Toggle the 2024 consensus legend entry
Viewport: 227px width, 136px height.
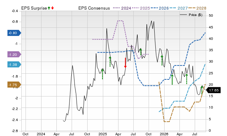(x=122, y=8)
